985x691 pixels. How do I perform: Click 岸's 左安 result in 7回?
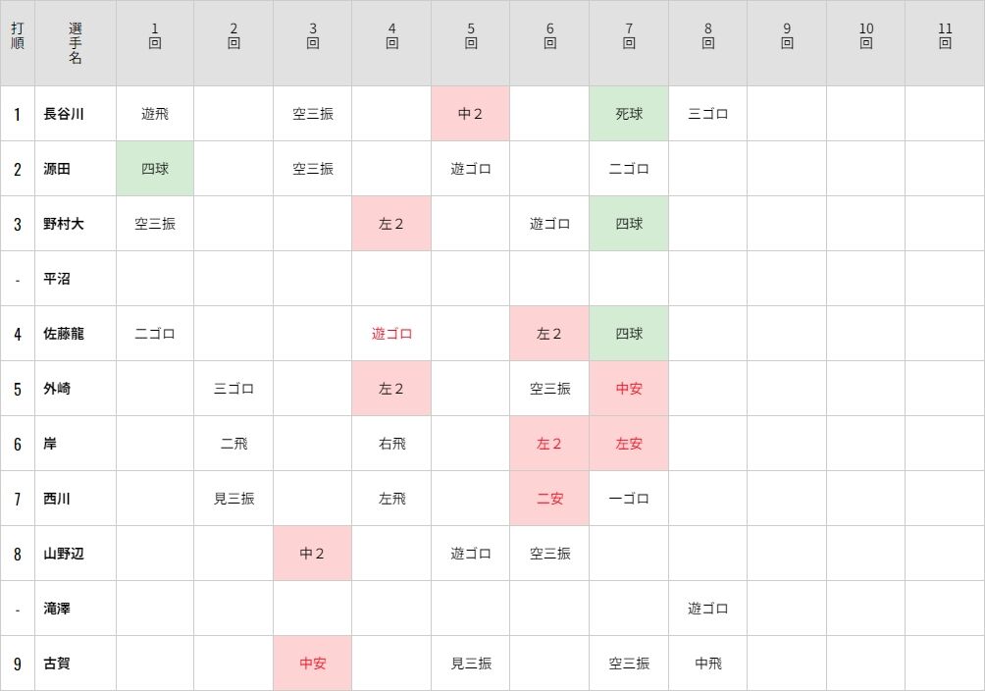pos(629,444)
